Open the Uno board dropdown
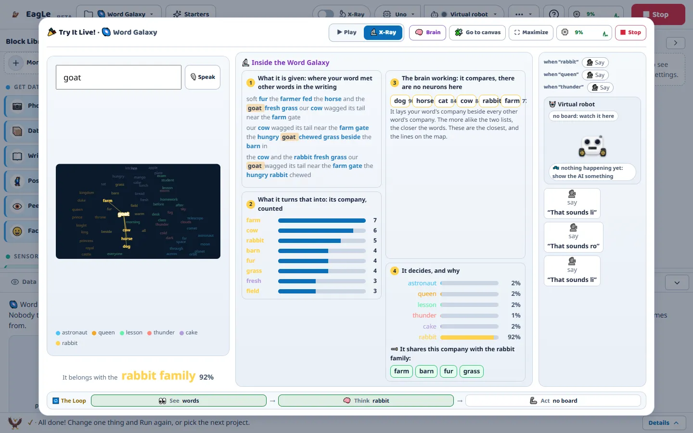This screenshot has width=693, height=433. pos(398,14)
